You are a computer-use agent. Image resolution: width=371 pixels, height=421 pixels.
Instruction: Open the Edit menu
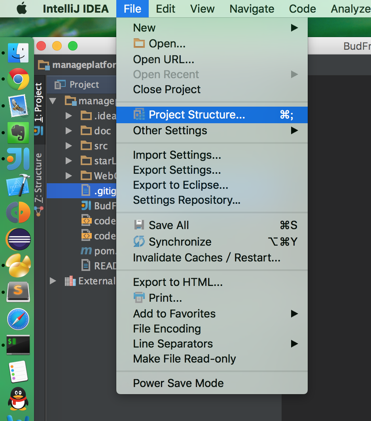point(165,9)
